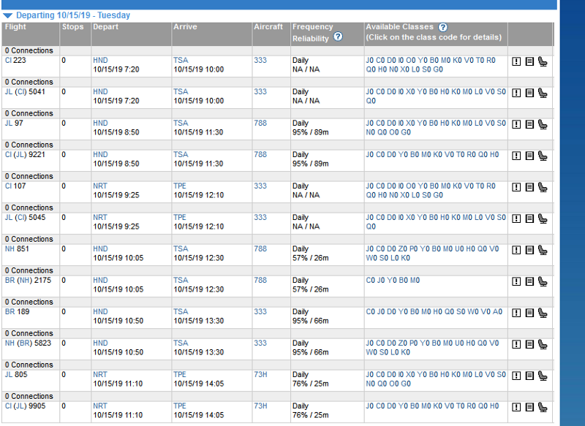Open the CI 223 flight link

(15, 60)
